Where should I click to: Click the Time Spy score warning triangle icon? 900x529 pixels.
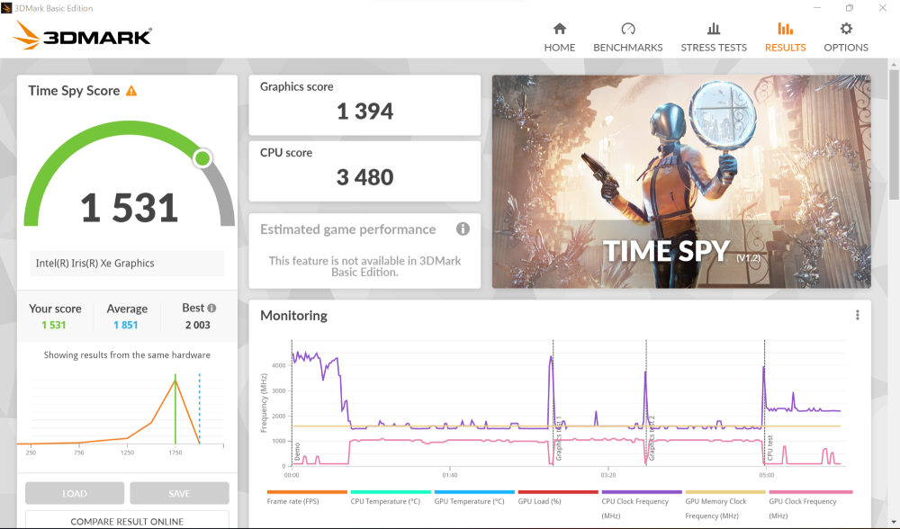point(131,91)
